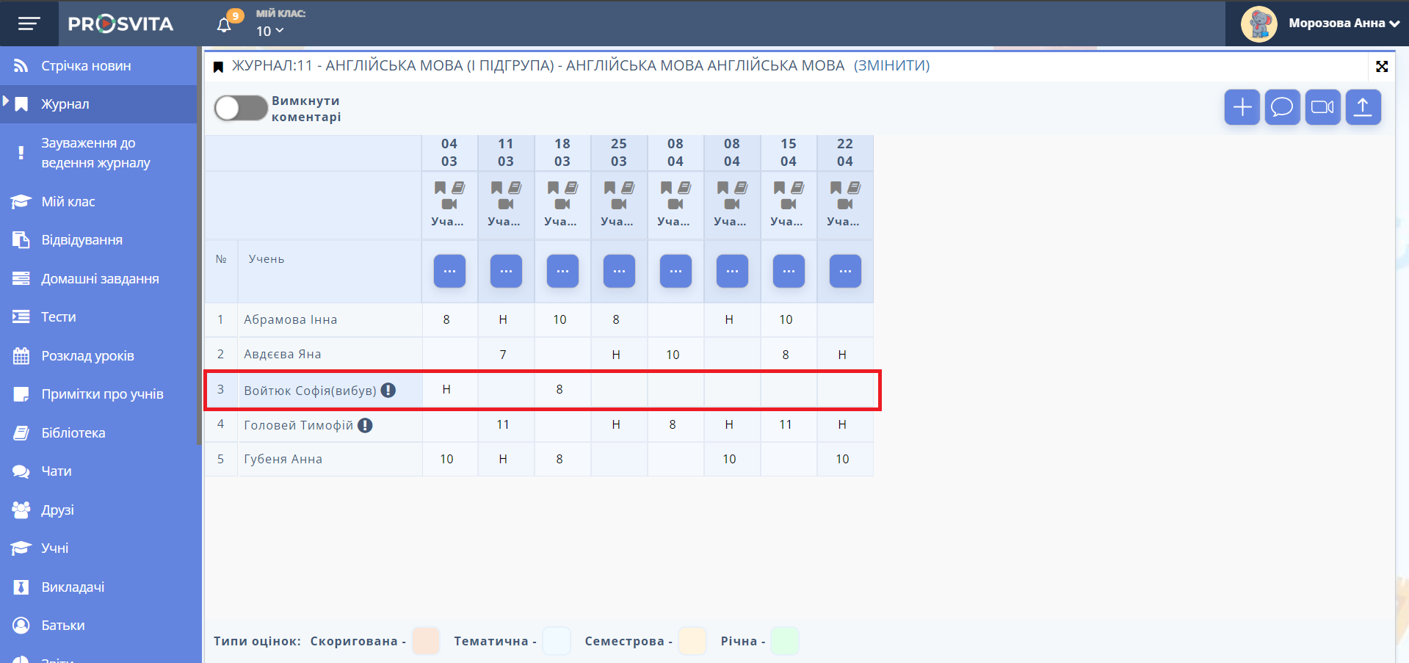This screenshot has width=1409, height=663.
Task: Open Розклад уроків in sidebar
Action: pyautogui.click(x=87, y=356)
